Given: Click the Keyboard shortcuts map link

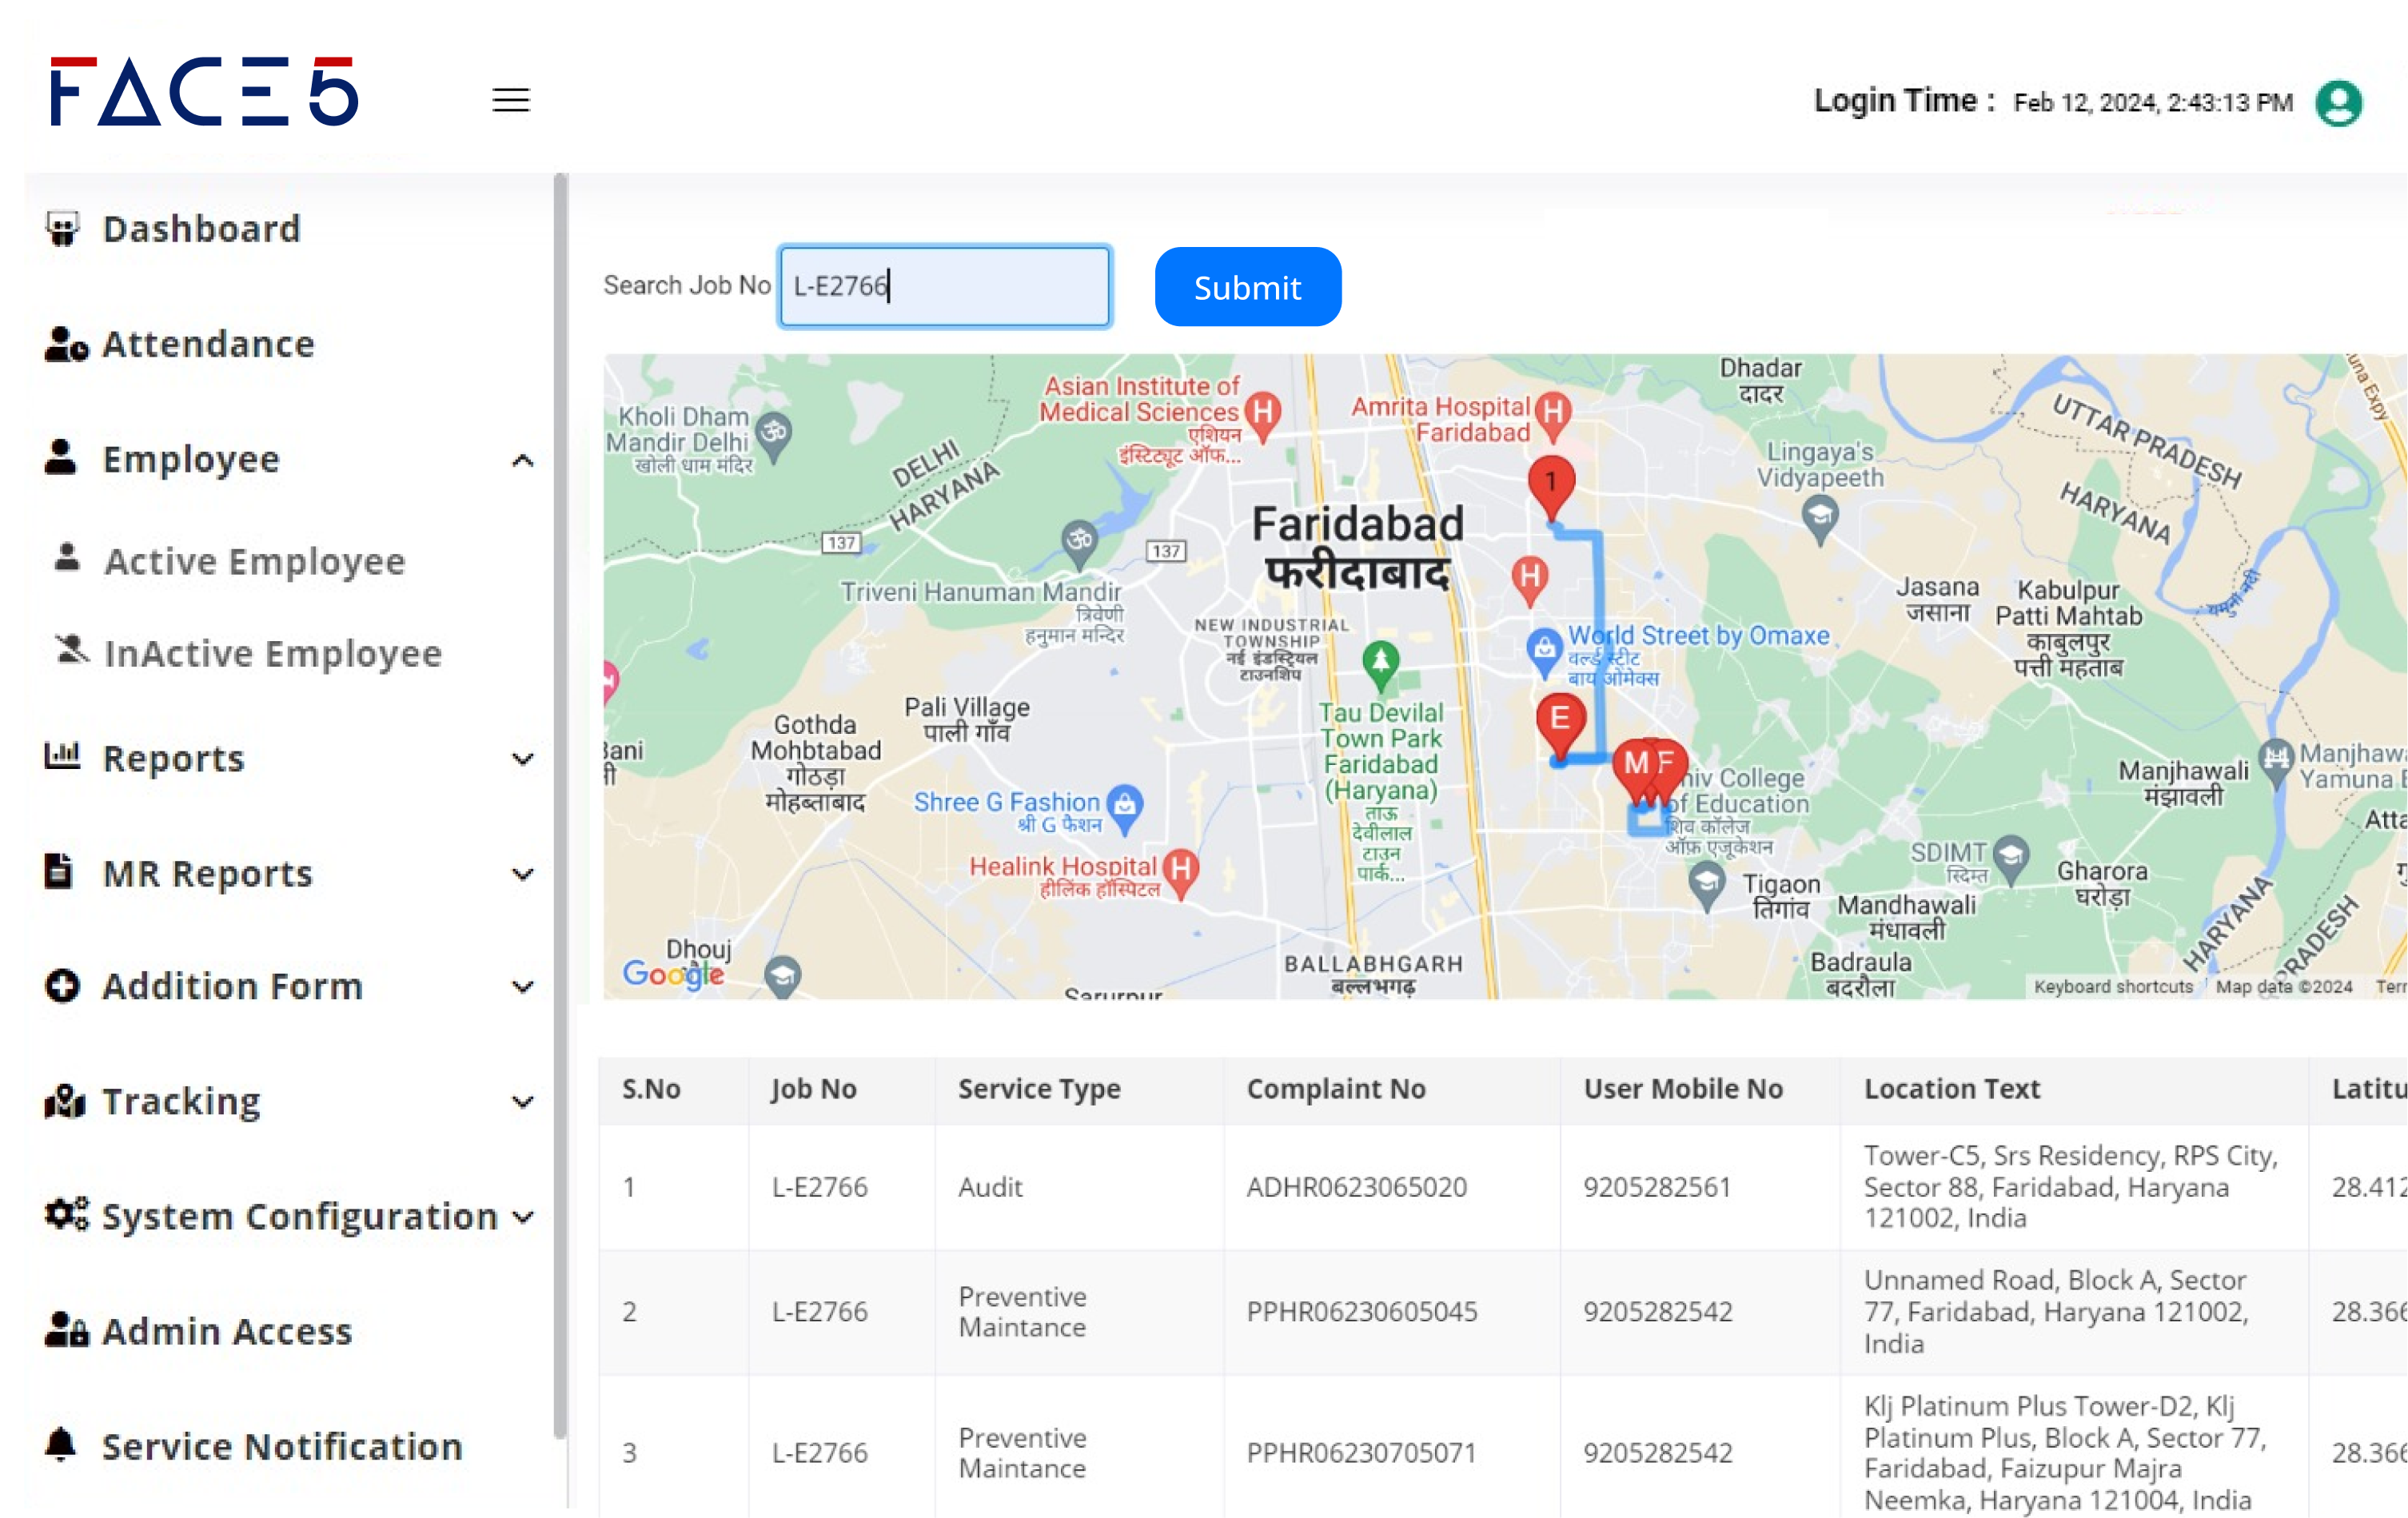Looking at the screenshot, I should (x=2112, y=986).
